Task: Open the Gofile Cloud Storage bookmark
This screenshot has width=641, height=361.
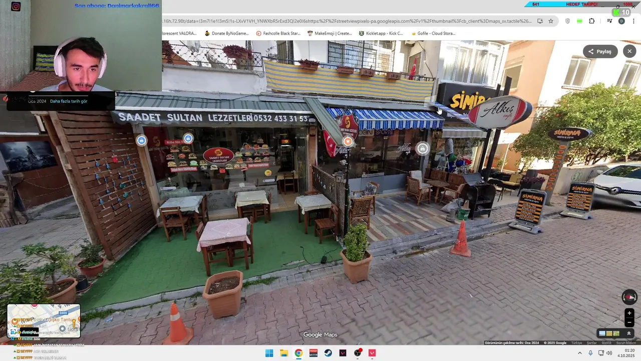Action: click(x=433, y=34)
